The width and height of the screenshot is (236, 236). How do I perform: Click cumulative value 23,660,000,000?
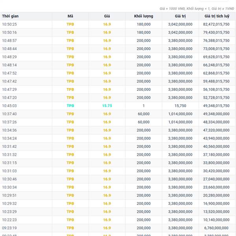pos(216,187)
